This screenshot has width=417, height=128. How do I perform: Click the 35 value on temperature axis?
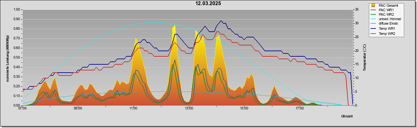coord(357,10)
